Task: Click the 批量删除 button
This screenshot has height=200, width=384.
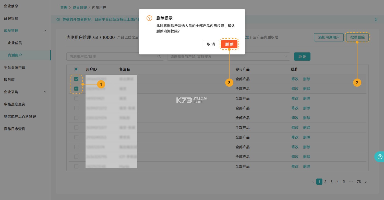Action: coord(357,37)
